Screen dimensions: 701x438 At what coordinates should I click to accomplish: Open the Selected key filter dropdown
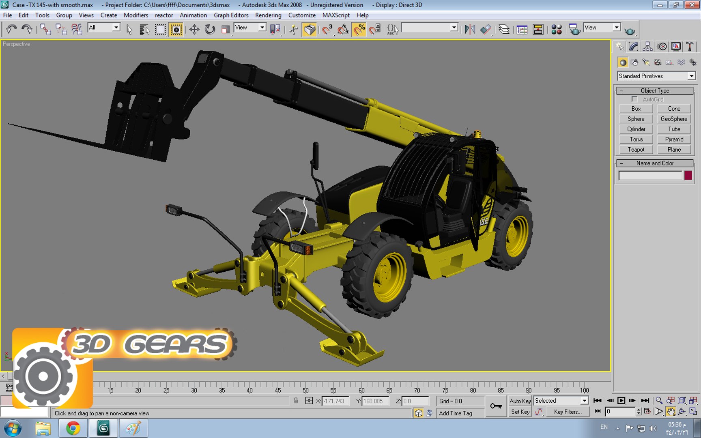tap(584, 401)
